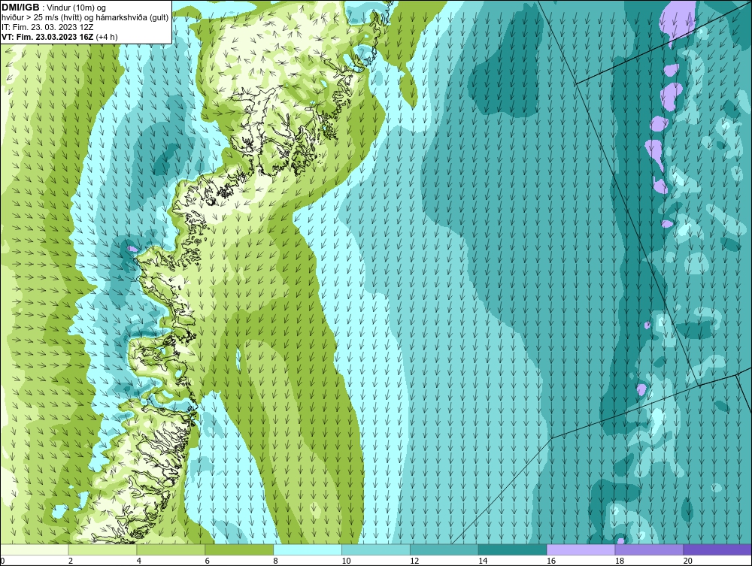Click the 'IT: Fim. 23. 03. 2023 12Z' line
The width and height of the screenshot is (752, 566).
coord(47,27)
